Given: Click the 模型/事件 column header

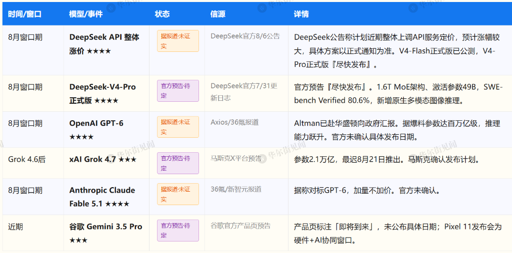Looking at the screenshot, I should [x=86, y=14].
